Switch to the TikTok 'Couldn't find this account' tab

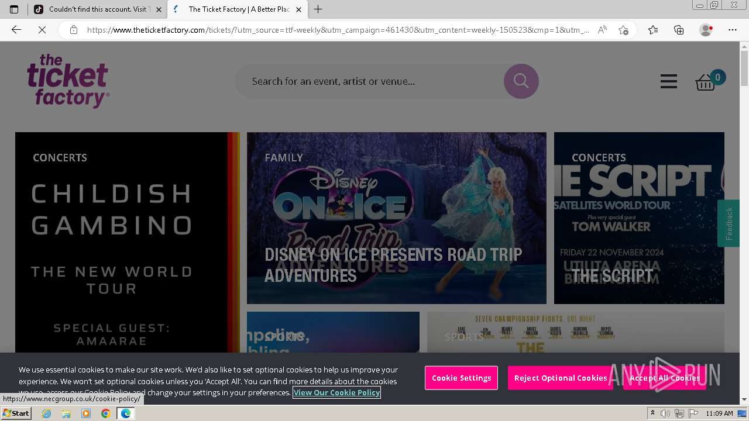click(97, 9)
